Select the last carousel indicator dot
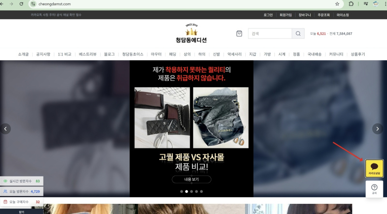The height and width of the screenshot is (214, 387). click(x=201, y=191)
